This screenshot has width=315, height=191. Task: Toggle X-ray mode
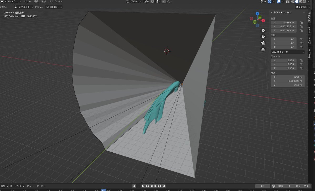(x=288, y=2)
